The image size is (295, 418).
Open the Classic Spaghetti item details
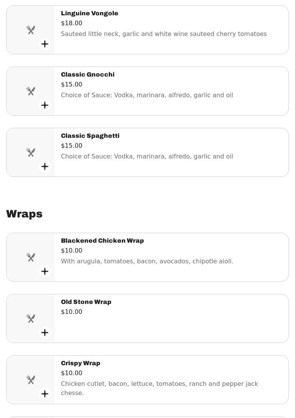90,136
